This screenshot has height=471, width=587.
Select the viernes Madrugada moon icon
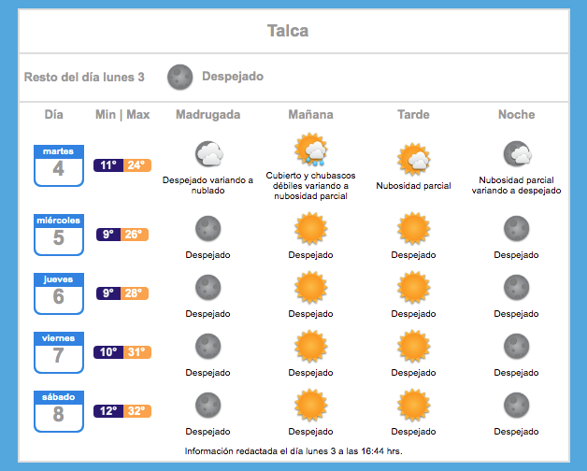pyautogui.click(x=208, y=347)
